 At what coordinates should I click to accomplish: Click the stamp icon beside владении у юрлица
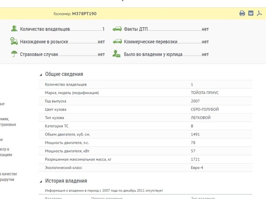coord(117,54)
